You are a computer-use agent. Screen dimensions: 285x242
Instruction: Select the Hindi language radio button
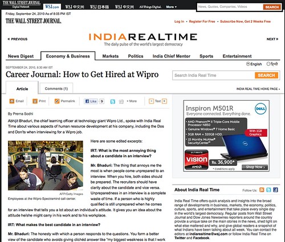click(268, 64)
